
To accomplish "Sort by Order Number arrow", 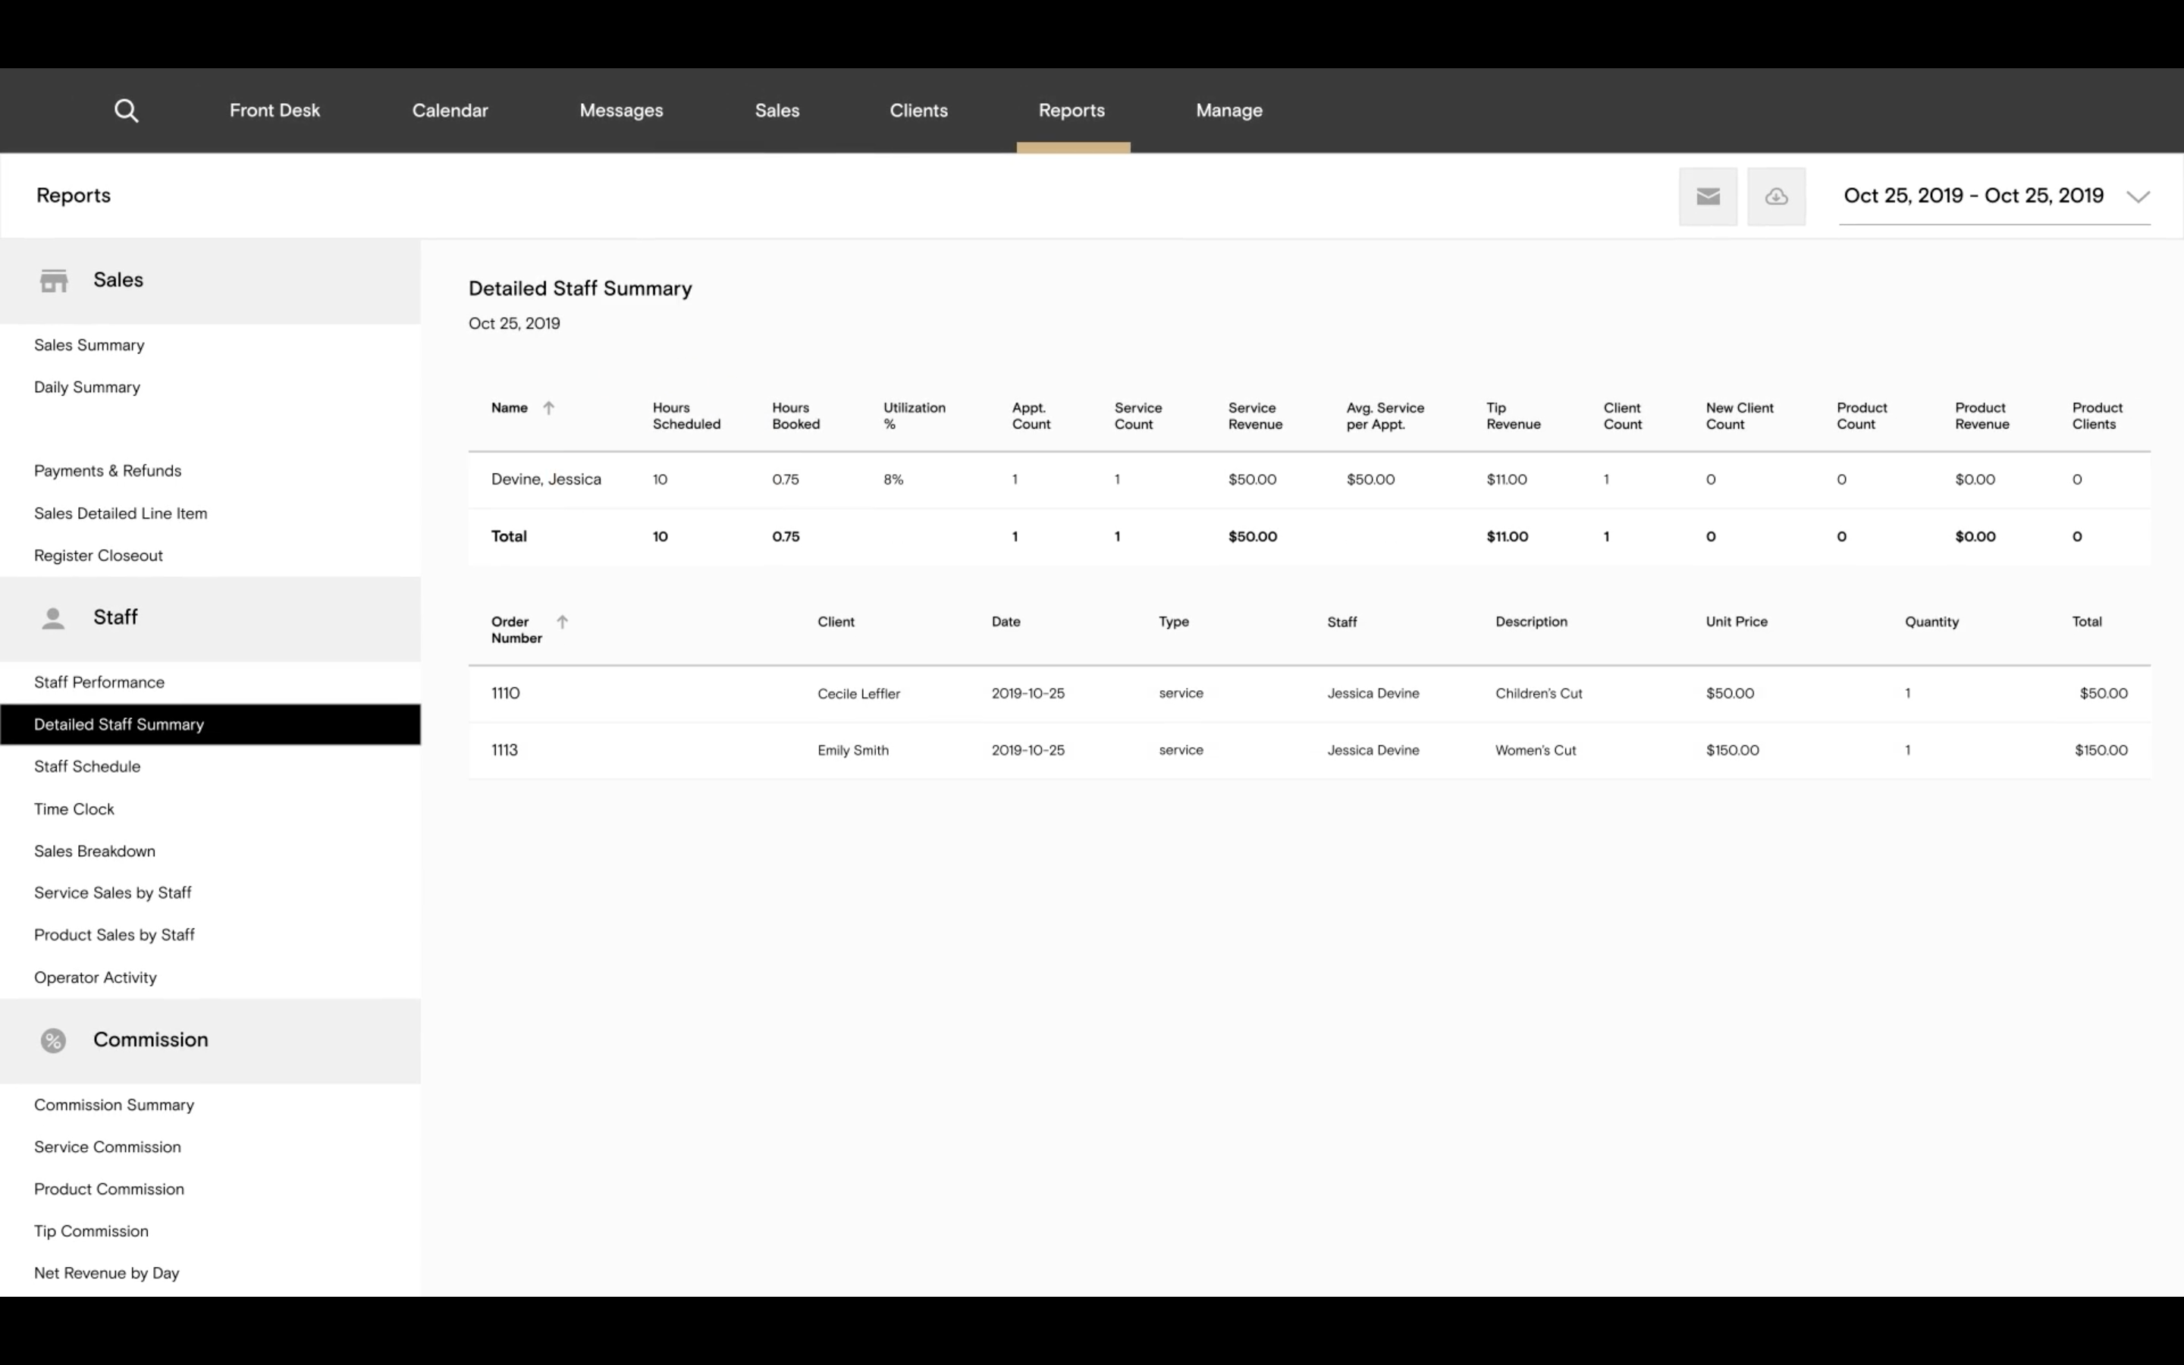I will 562,622.
